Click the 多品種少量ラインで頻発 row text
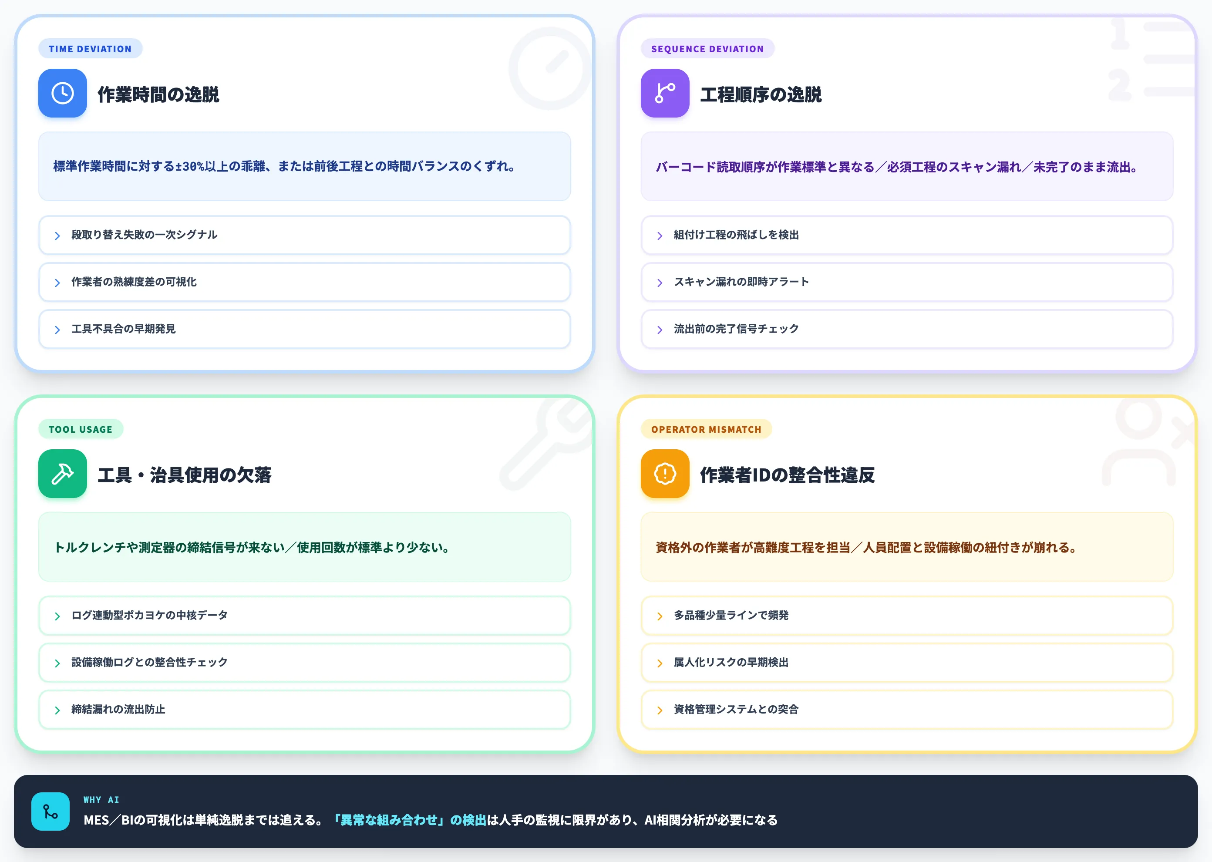The width and height of the screenshot is (1212, 862). (731, 615)
